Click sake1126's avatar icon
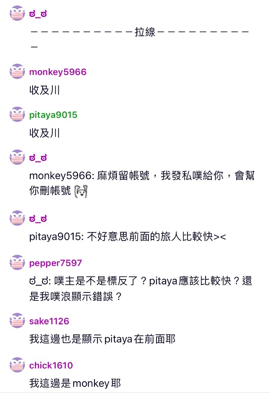Viewport: 270px width, 393px height. [17, 320]
